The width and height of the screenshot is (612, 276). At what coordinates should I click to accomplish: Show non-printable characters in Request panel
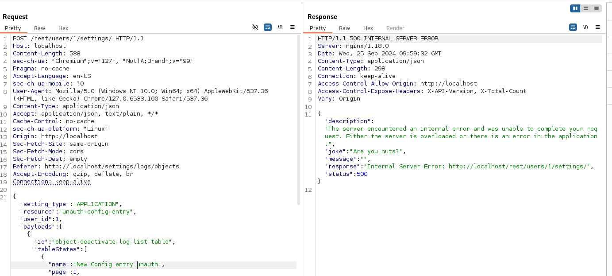coord(280,27)
